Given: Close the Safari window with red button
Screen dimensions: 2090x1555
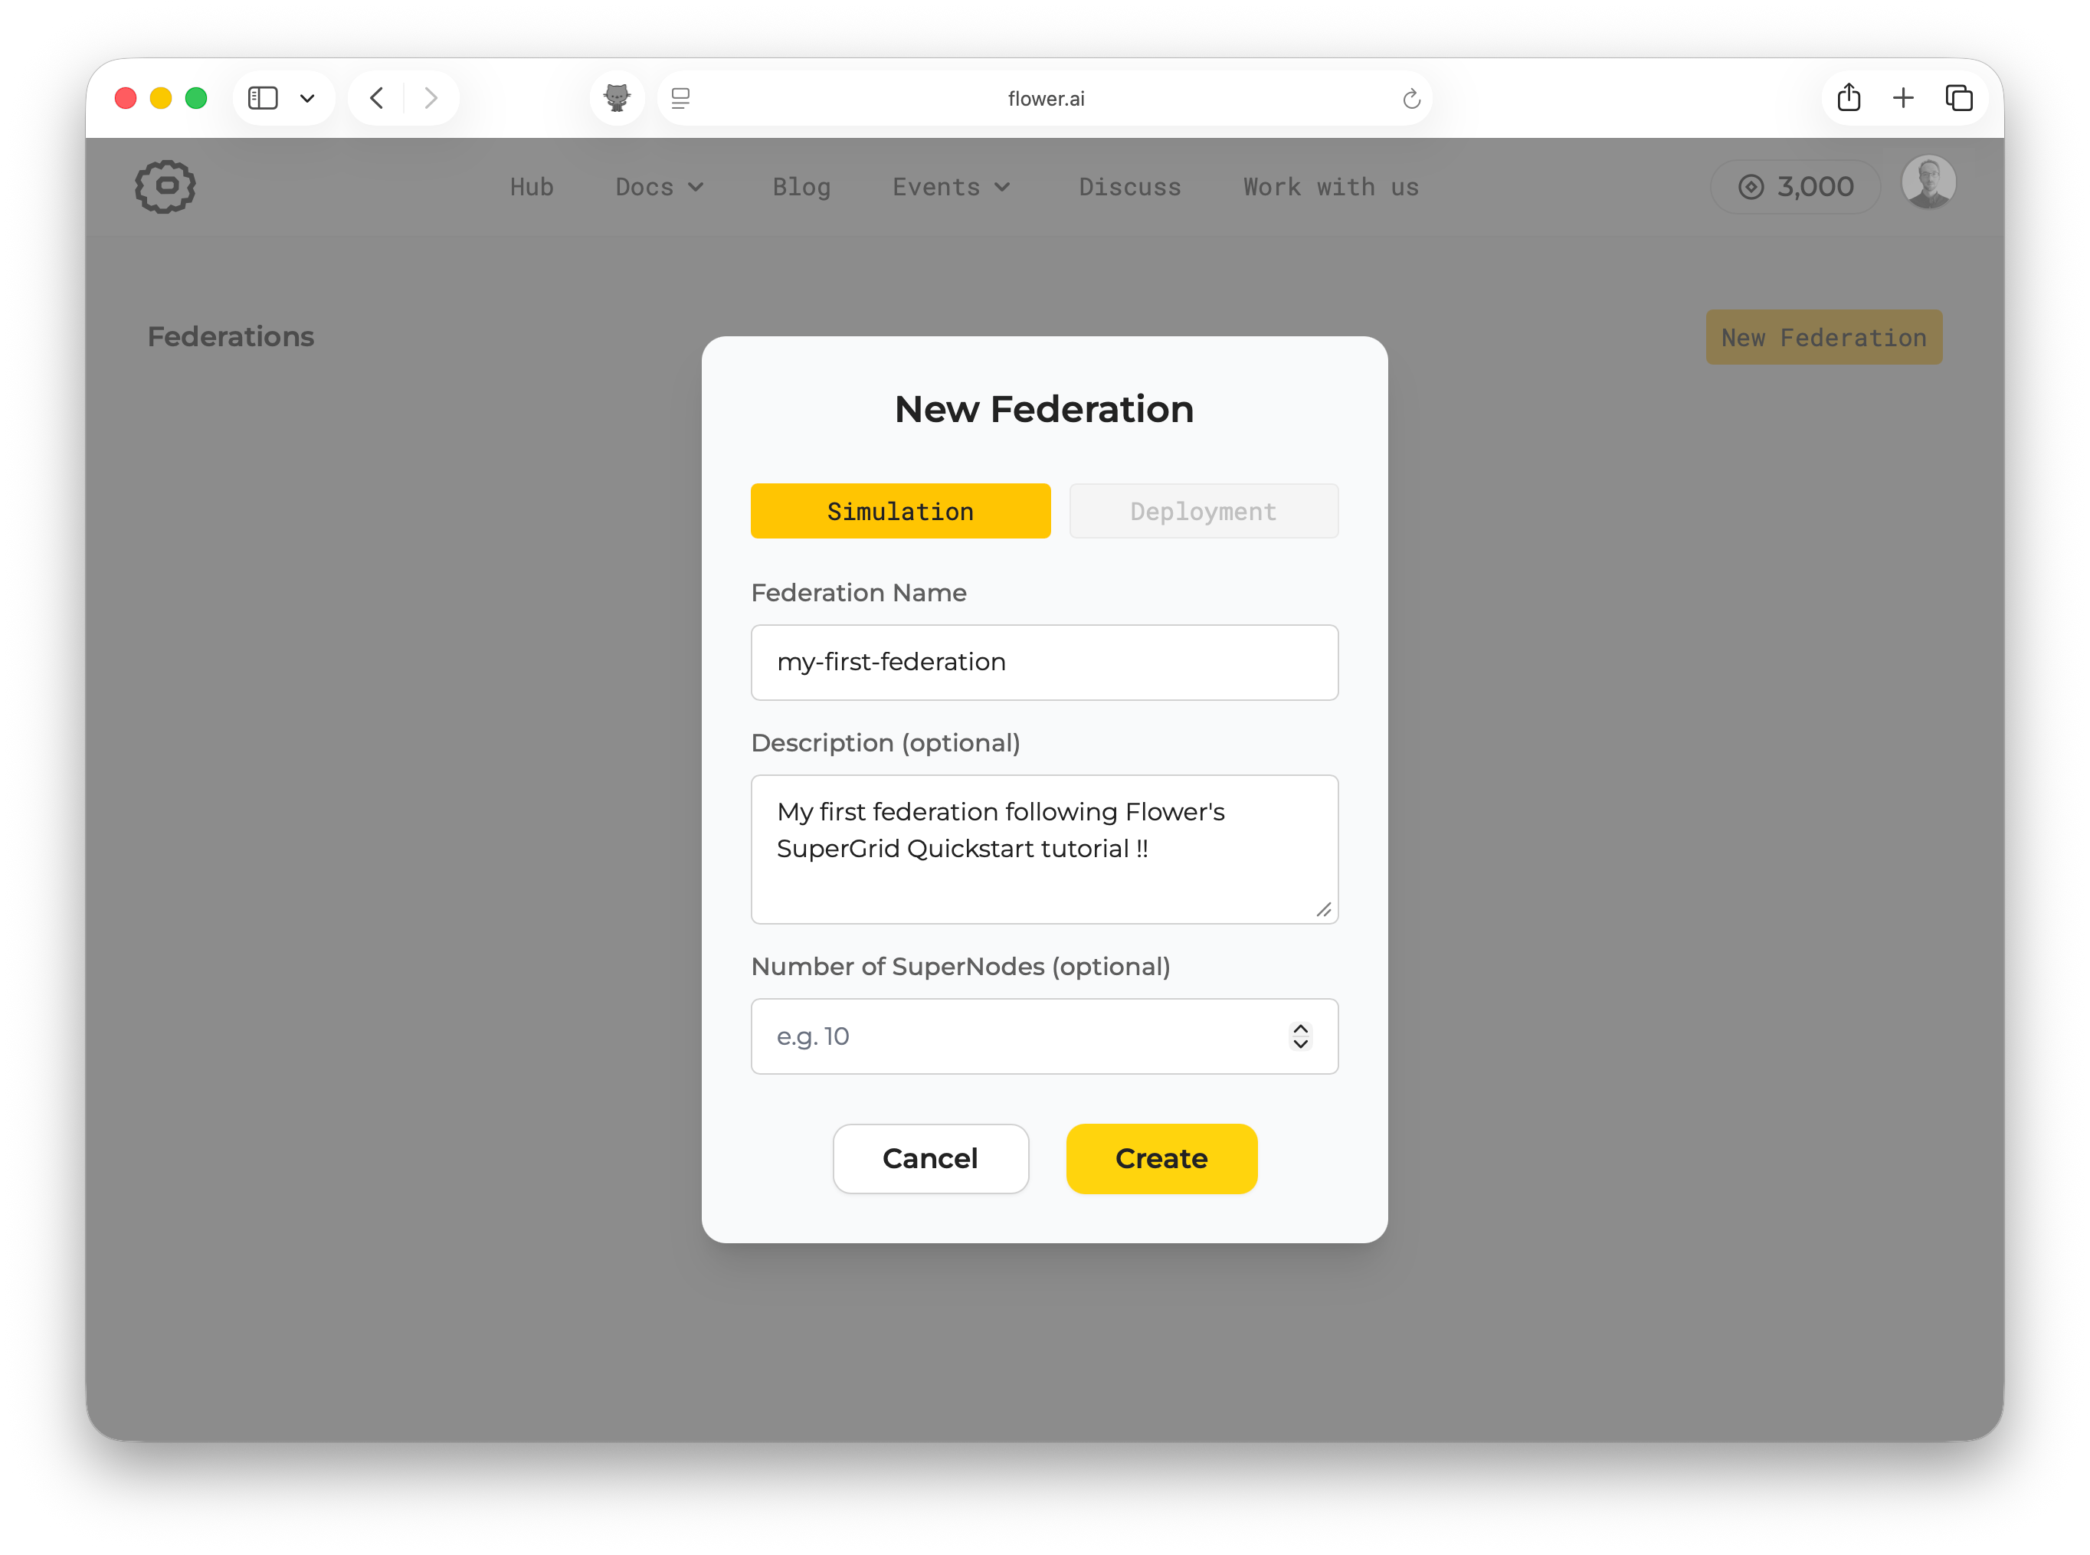Looking at the screenshot, I should point(125,98).
